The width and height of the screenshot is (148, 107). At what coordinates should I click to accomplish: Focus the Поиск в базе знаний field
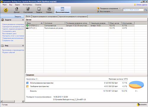(x=133, y=10)
